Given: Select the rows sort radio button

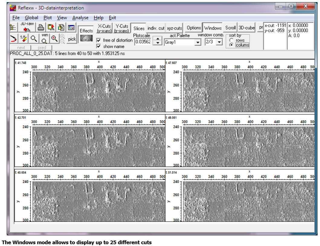Looking at the screenshot, I should (x=231, y=40).
